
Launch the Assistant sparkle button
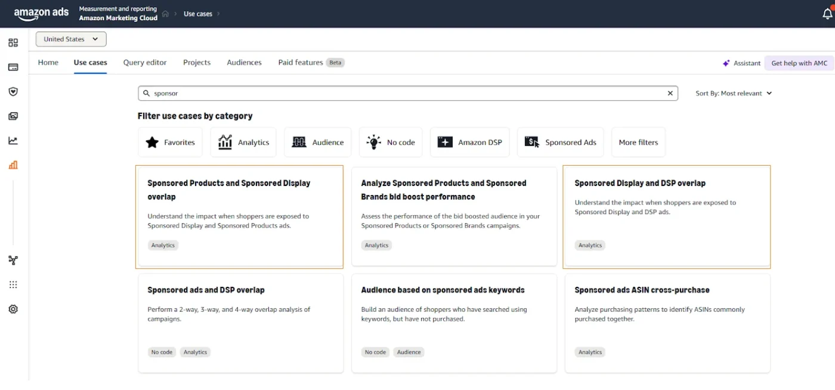(741, 63)
